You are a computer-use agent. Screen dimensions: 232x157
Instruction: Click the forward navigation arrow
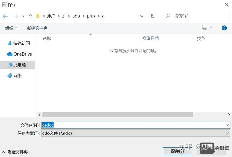pyautogui.click(x=15, y=16)
